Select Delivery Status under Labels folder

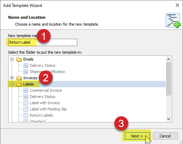pos(43,97)
